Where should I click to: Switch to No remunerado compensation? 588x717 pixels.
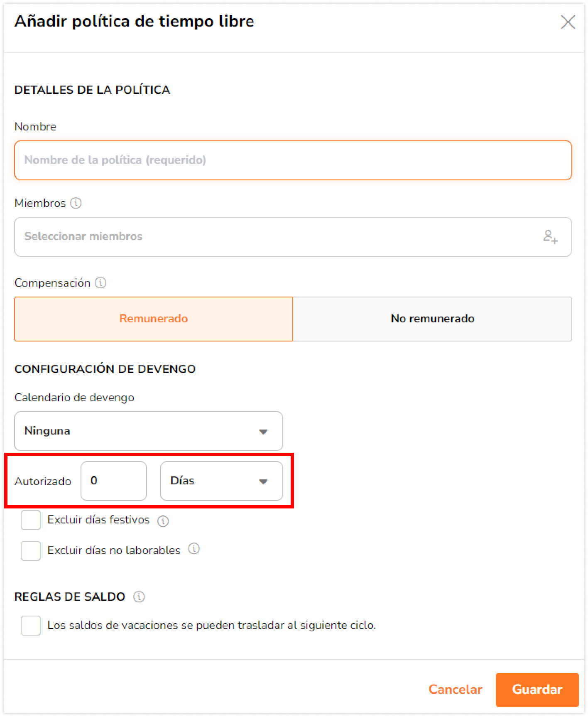pyautogui.click(x=432, y=319)
